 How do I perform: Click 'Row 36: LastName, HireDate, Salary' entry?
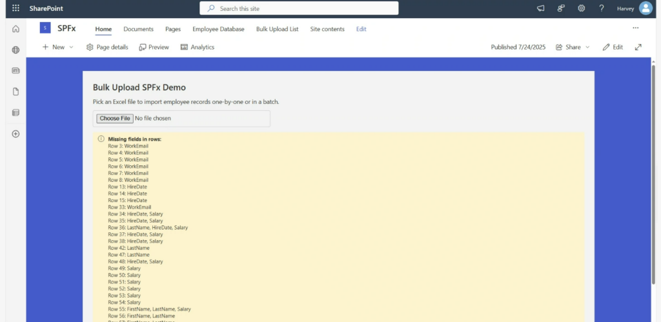pyautogui.click(x=148, y=228)
